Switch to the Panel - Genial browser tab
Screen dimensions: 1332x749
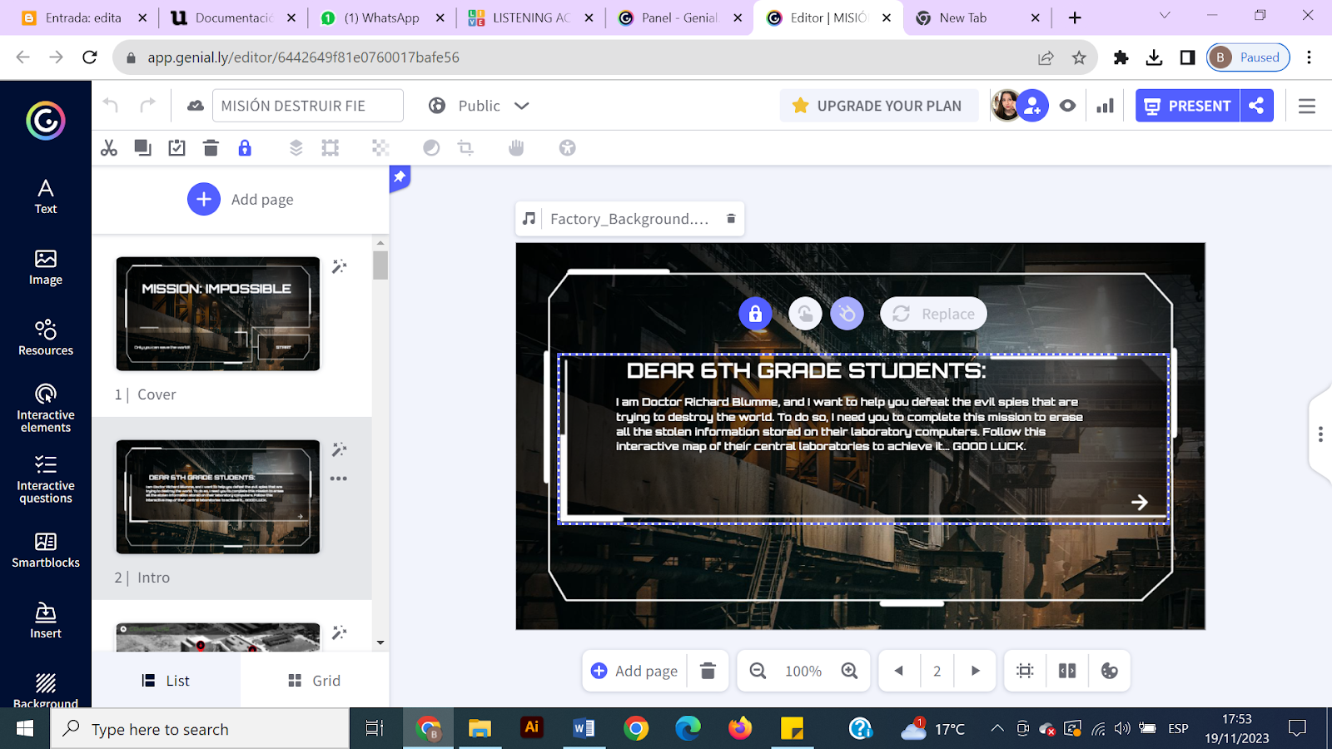tap(679, 17)
